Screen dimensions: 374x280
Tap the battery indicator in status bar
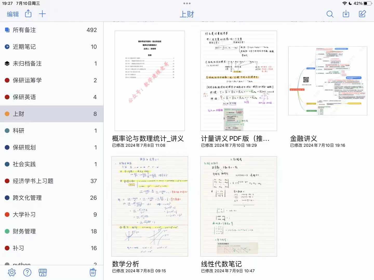pos(368,3)
